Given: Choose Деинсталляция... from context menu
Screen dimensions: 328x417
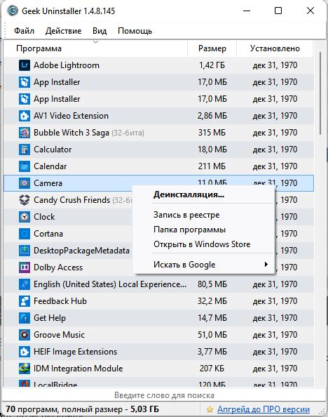Looking at the screenshot, I should (x=189, y=194).
